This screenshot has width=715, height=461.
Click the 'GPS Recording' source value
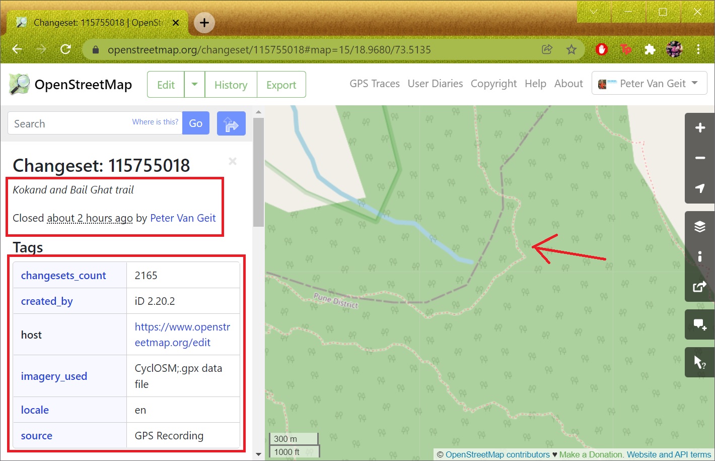[169, 436]
